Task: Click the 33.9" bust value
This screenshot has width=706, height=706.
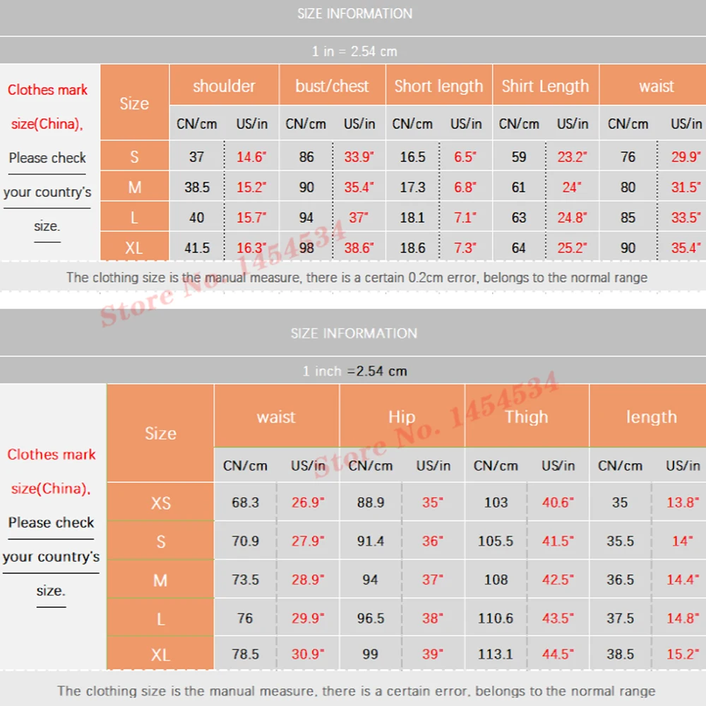Action: point(359,157)
